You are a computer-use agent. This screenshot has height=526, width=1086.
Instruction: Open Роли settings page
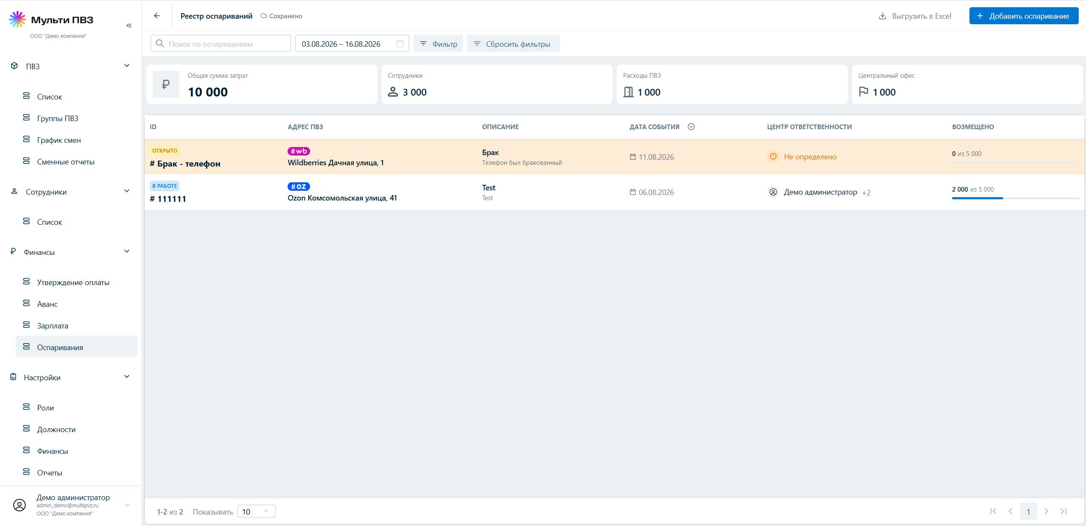tap(77, 407)
